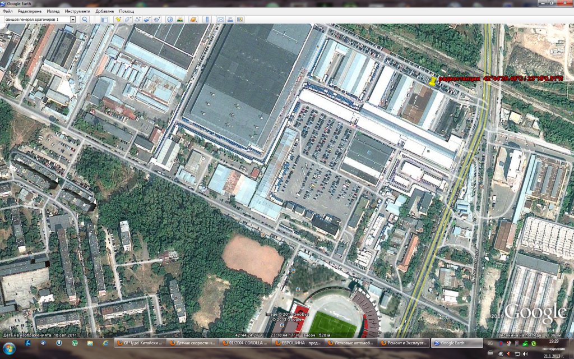Toggle the sunlight across landscape icon

click(180, 20)
